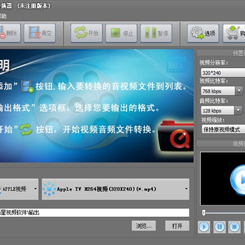Pause conversion with the 暂停 button

pos(156,33)
